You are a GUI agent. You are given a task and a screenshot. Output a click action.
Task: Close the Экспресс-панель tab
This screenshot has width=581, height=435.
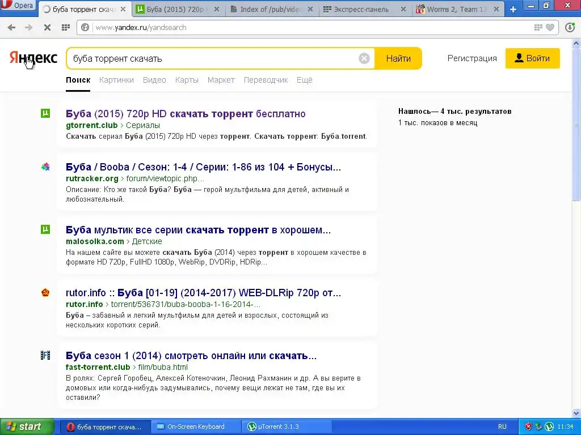click(403, 9)
